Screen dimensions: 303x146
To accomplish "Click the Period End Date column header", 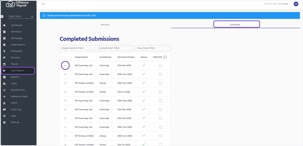I will pos(126,57).
